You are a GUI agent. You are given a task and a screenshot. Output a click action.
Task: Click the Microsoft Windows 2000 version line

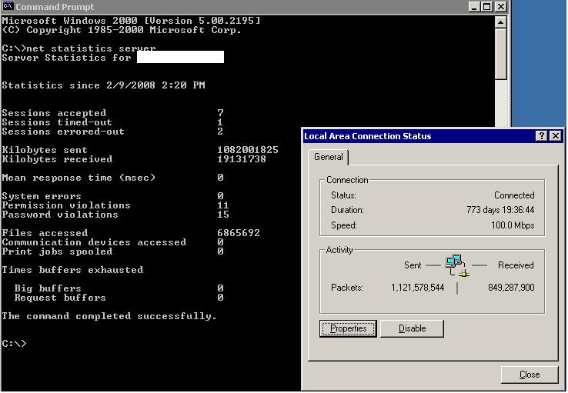click(x=131, y=21)
